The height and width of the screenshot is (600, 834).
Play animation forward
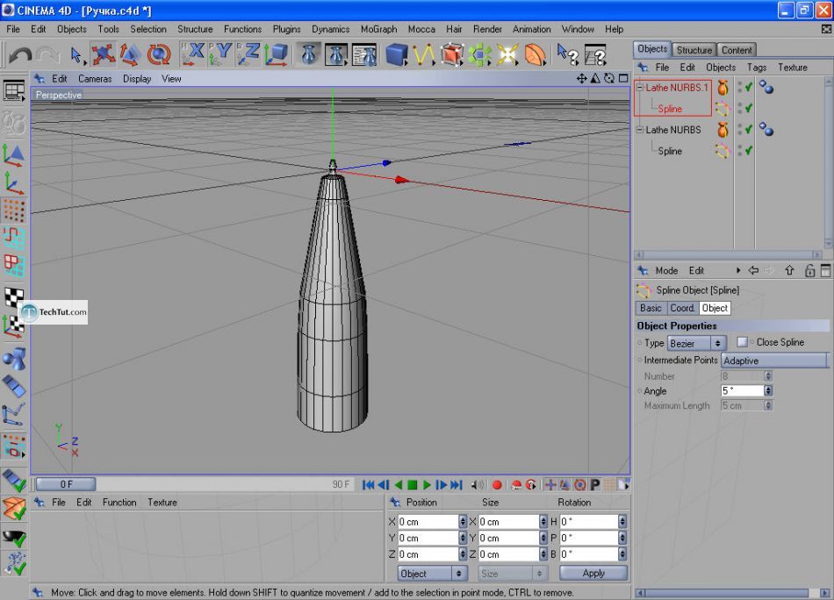tap(427, 485)
